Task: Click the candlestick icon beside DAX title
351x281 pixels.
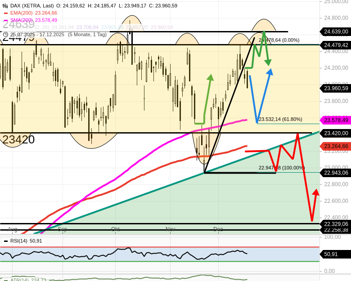Action: [5, 6]
